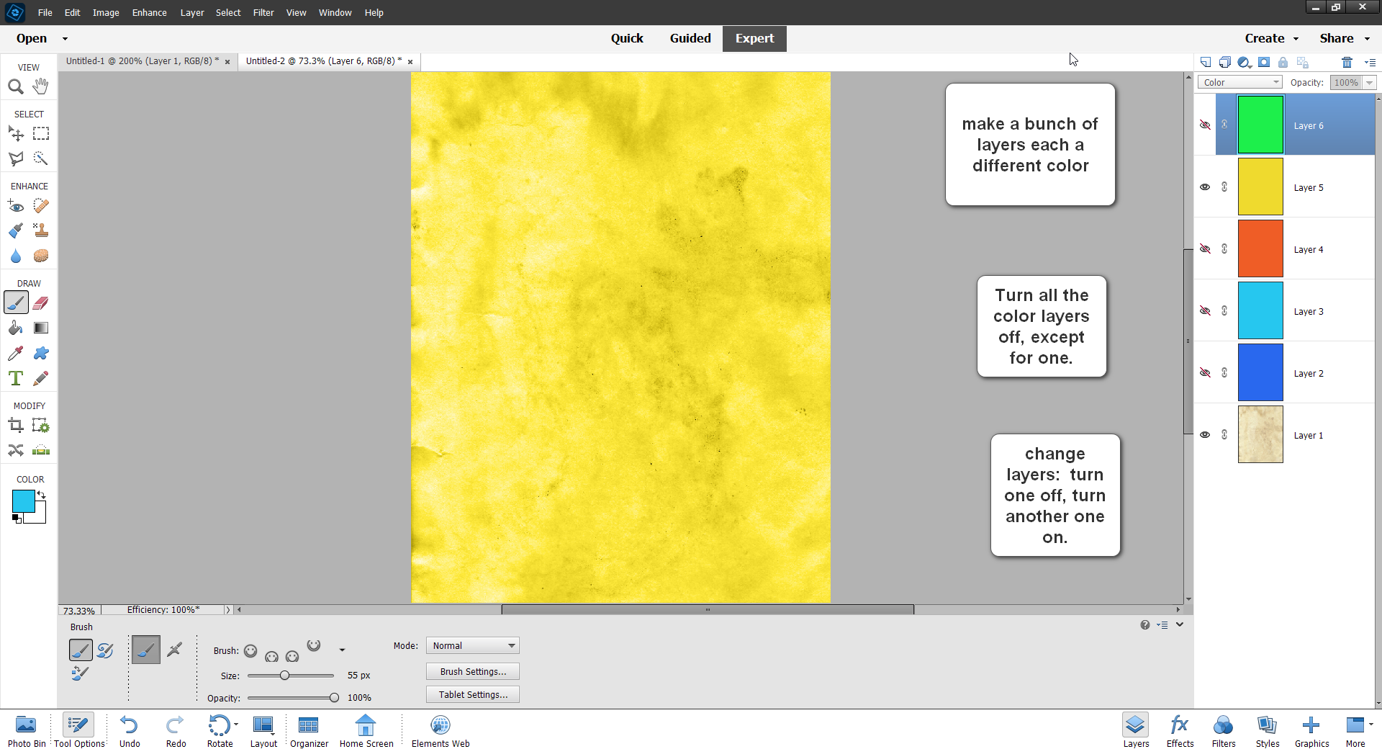
Task: Show the hidden Layer 4
Action: click(x=1206, y=249)
